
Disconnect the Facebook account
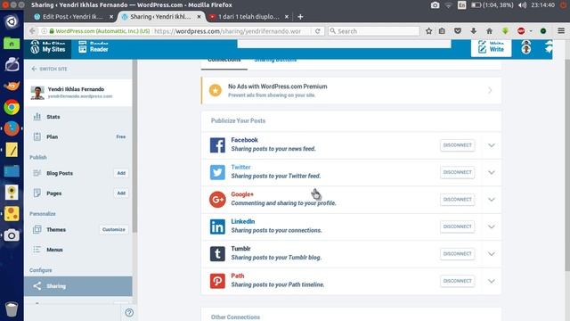(457, 145)
